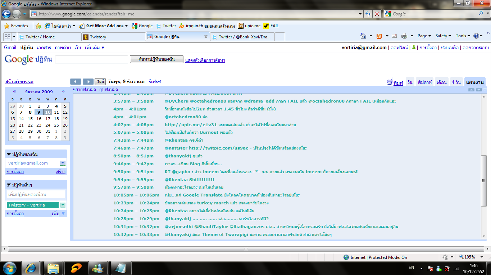Open the irpg.in.th favorites shortcut
This screenshot has width=491, height=275.
(207, 26)
